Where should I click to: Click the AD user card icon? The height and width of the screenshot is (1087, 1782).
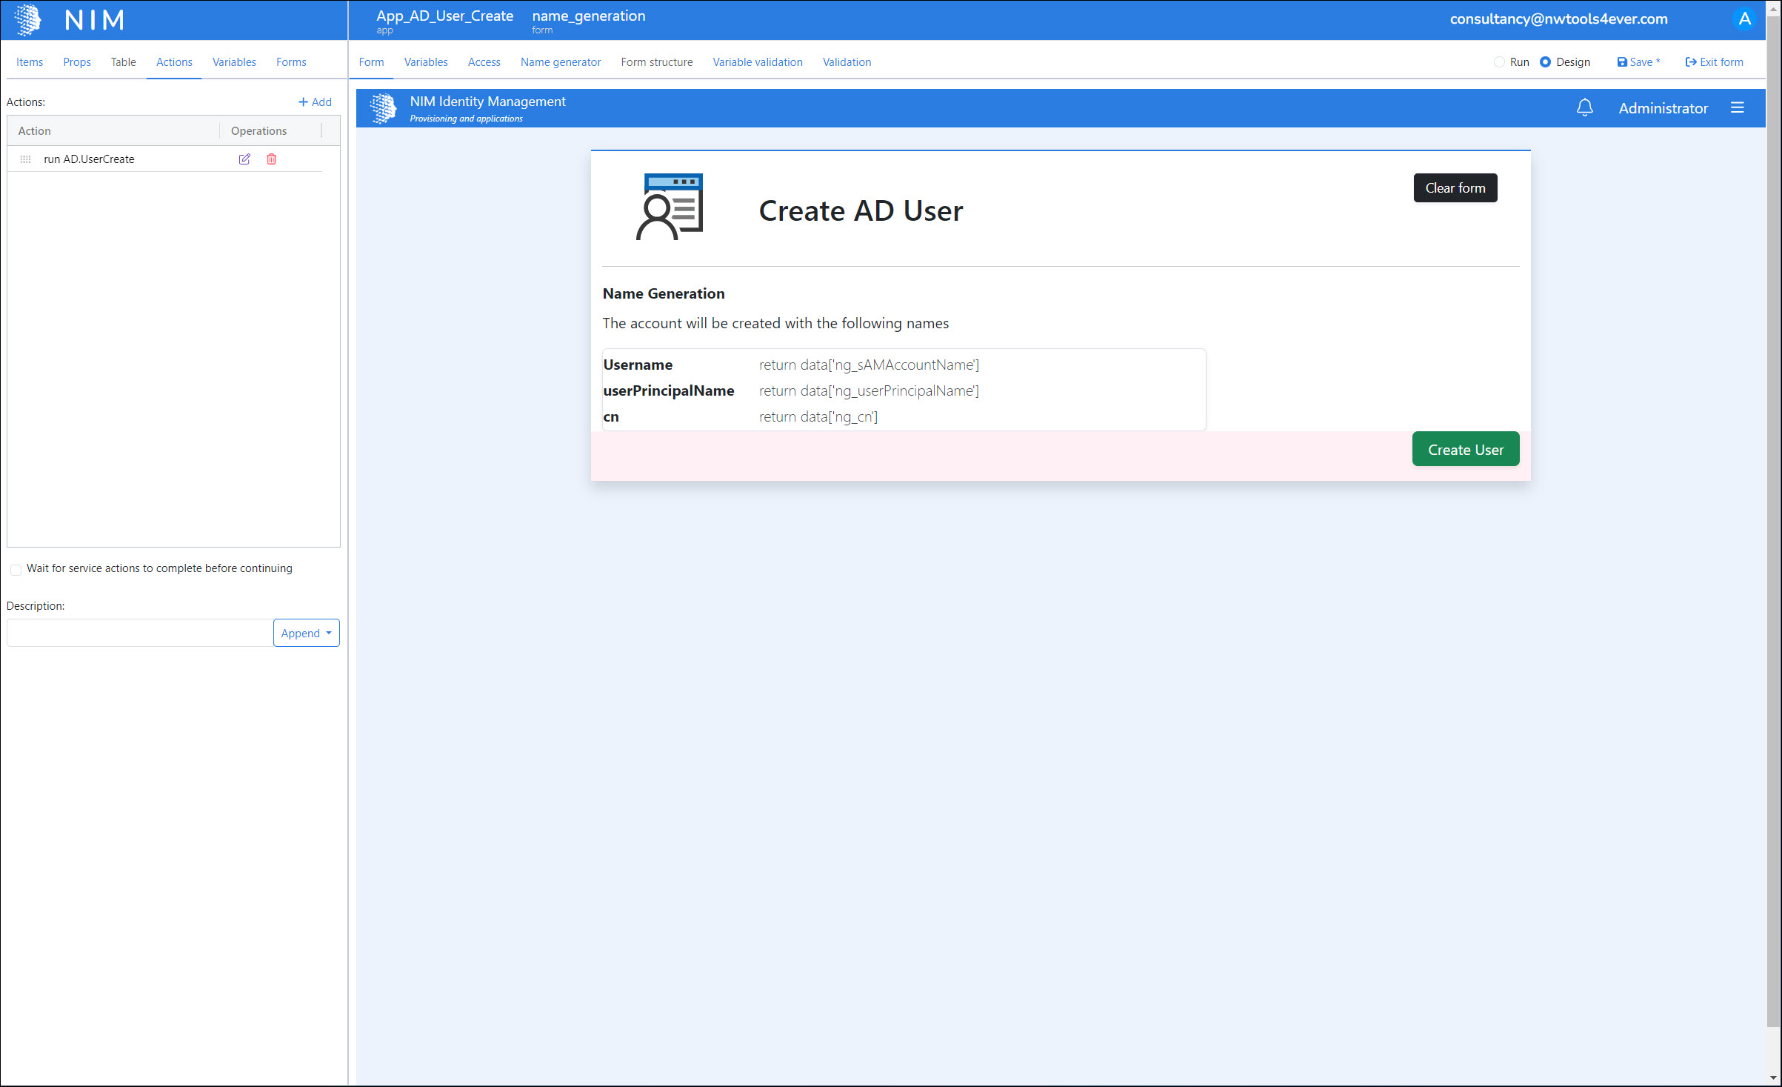click(670, 207)
